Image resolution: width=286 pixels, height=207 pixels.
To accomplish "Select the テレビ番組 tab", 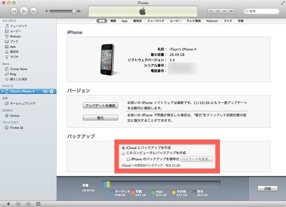I will click(x=193, y=21).
